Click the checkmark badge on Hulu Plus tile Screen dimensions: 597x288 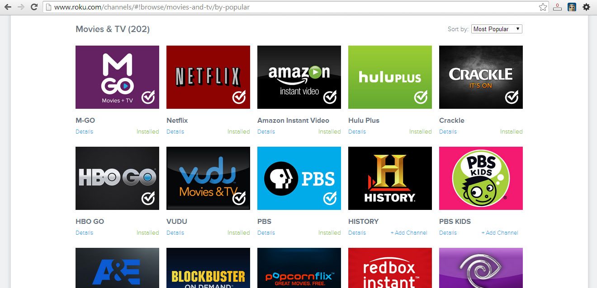[x=421, y=97]
